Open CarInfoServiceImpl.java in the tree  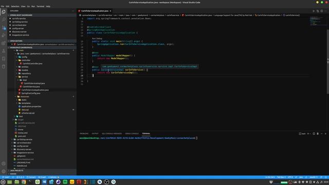(34, 83)
